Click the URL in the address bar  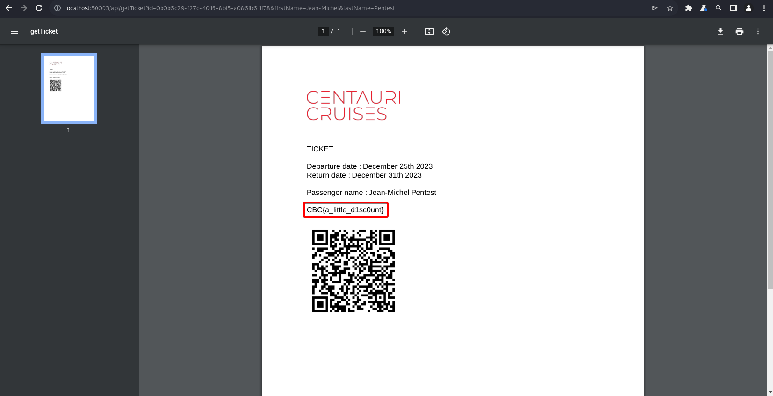230,8
